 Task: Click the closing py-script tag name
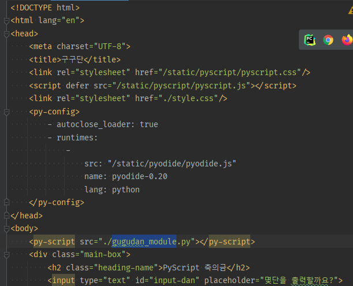coord(230,242)
